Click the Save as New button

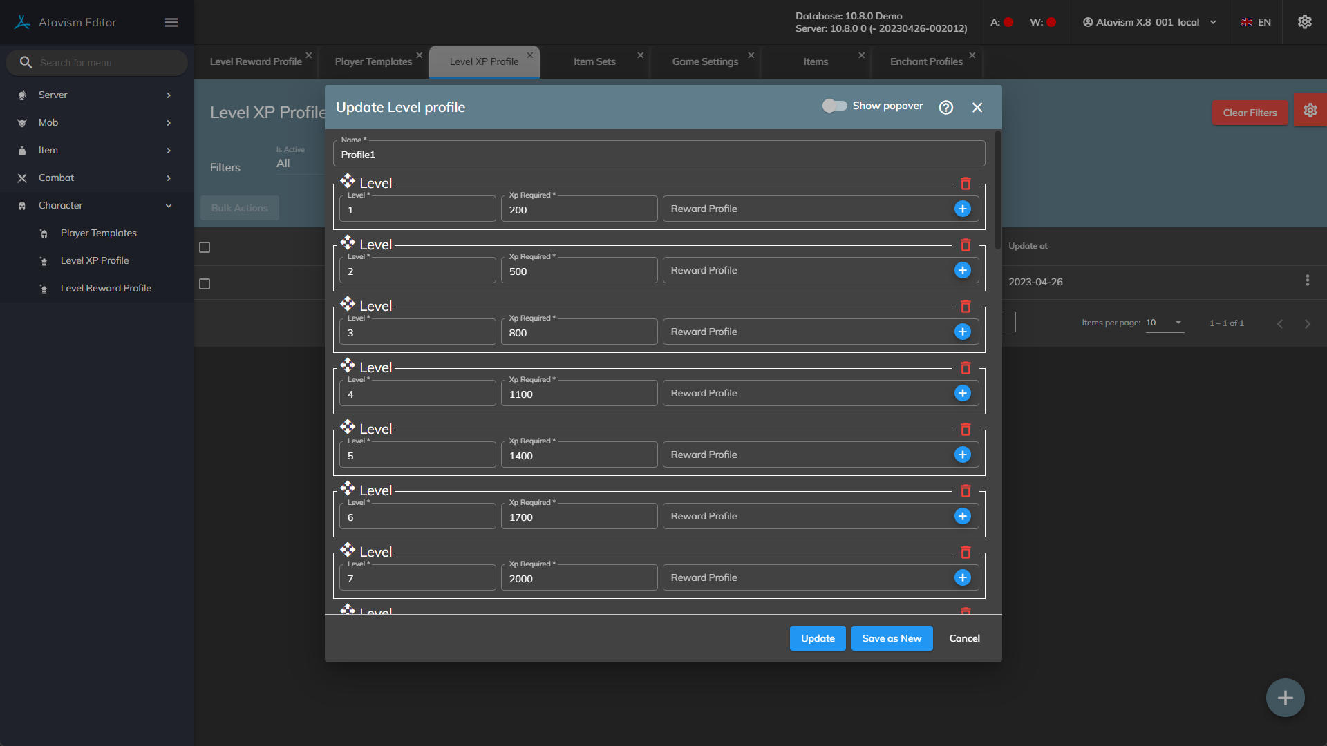coord(892,638)
